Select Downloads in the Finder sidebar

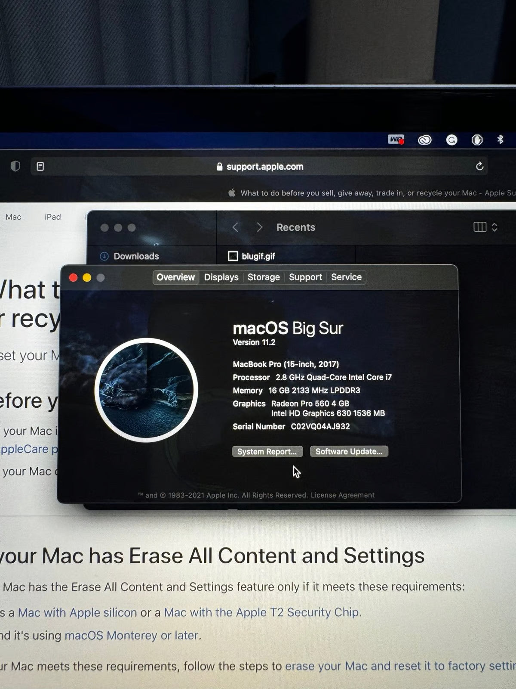[129, 256]
